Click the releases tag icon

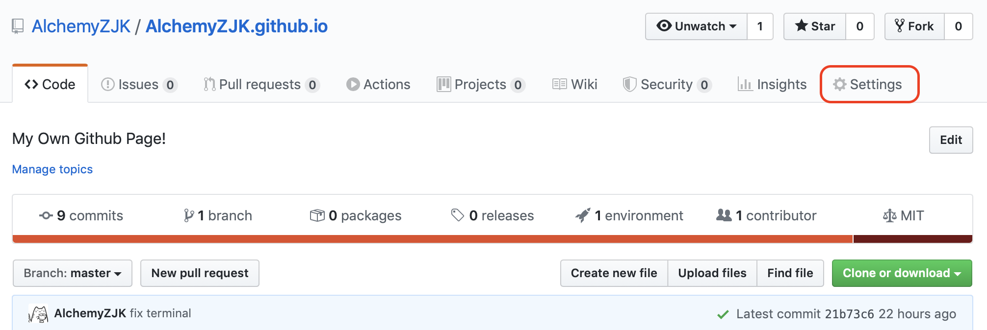[x=458, y=215]
